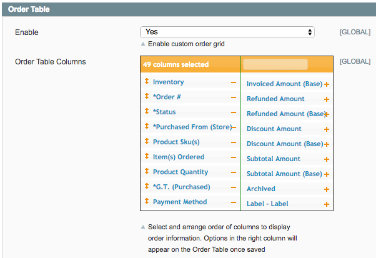376x258 pixels.
Task: Click the search field in the orange header
Action: click(275, 64)
